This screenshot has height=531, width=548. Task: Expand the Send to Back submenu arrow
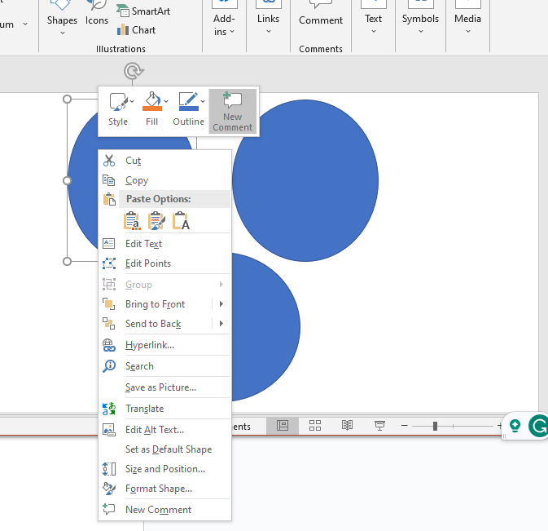(x=221, y=324)
